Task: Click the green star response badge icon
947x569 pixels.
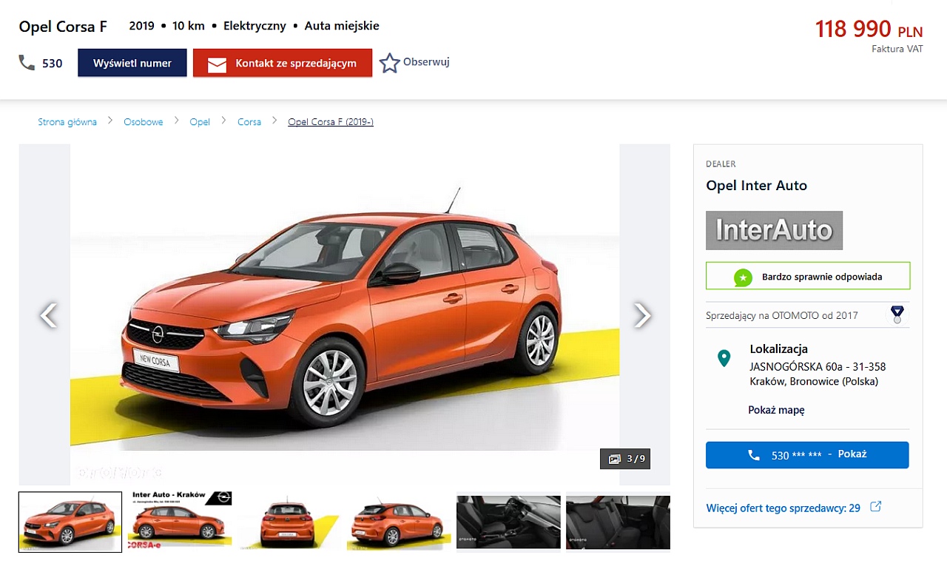Action: coord(743,277)
